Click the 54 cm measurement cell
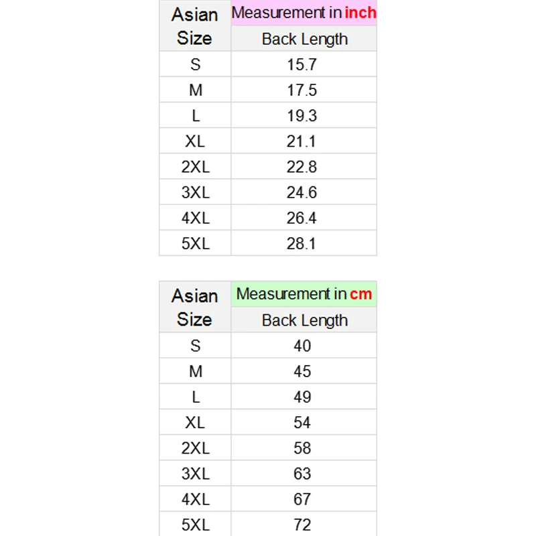Image resolution: width=536 pixels, height=536 pixels. coord(302,422)
